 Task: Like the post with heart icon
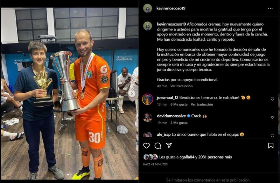tap(146, 145)
